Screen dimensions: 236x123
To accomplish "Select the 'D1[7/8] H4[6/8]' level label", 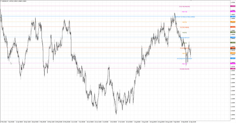I will pos(185,28).
